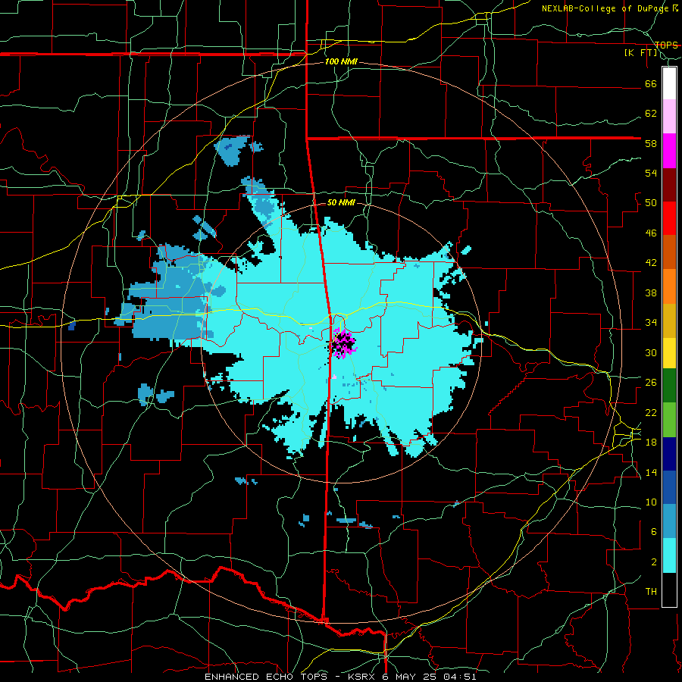This screenshot has height=682, width=682.
Task: Click the KSRX radar site identifier
Action: (364, 677)
